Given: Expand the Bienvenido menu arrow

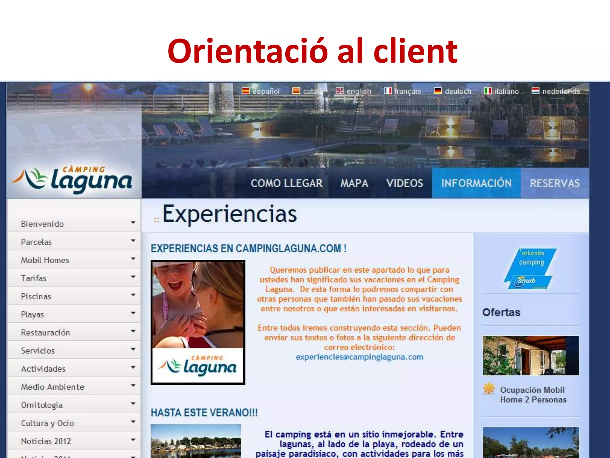Looking at the screenshot, I should coord(133,222).
